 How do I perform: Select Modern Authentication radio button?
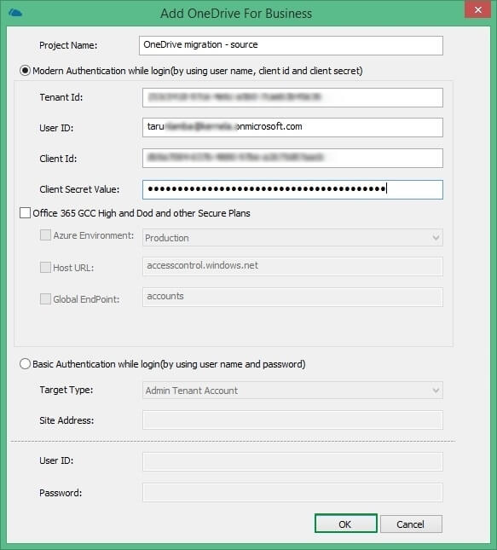pos(25,71)
